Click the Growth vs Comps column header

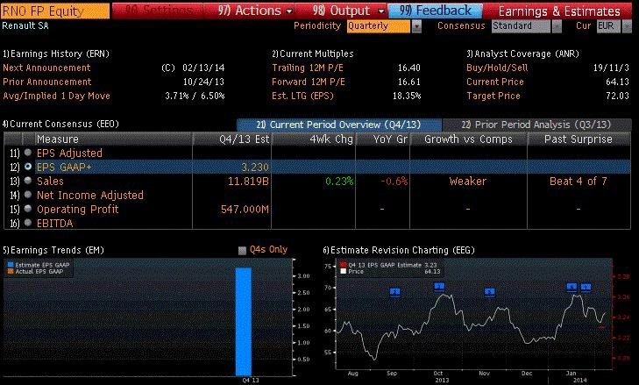pos(468,139)
